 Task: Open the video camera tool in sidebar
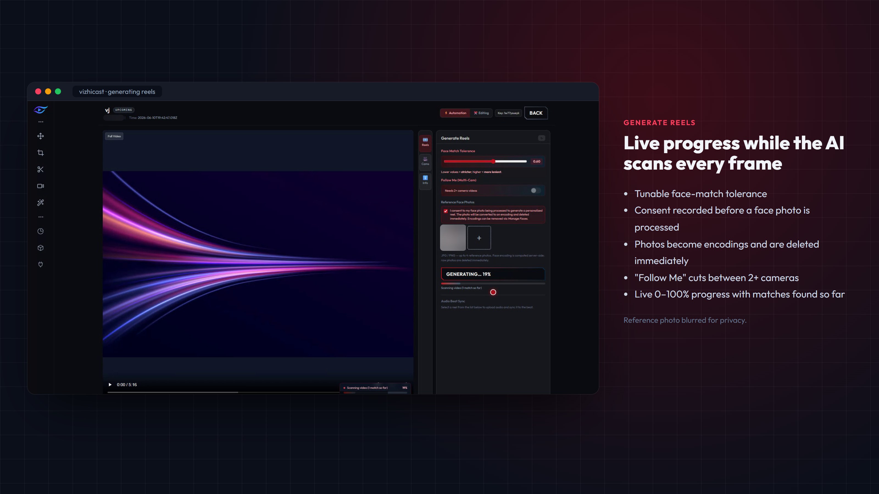coord(41,186)
